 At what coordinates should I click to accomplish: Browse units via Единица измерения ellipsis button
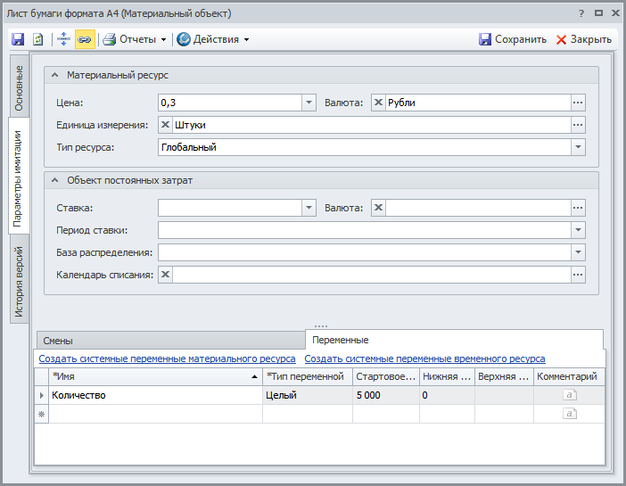tap(578, 125)
